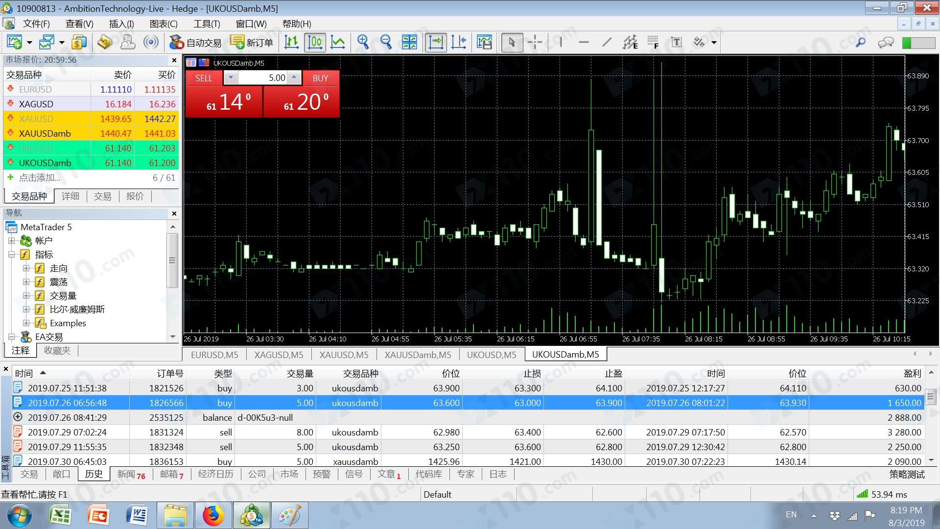Expand the 走向 indicators folder
The width and height of the screenshot is (940, 529).
(26, 268)
